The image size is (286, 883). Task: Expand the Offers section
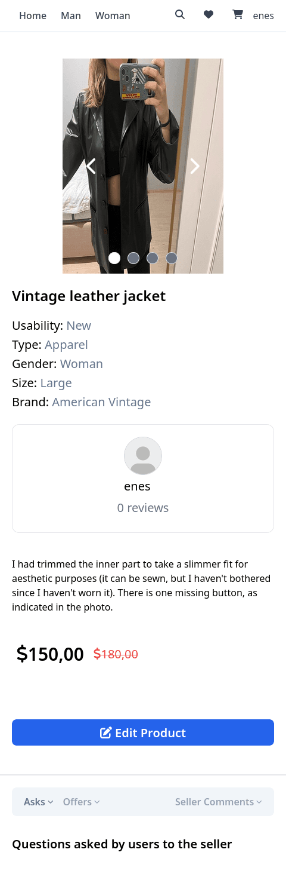[82, 802]
